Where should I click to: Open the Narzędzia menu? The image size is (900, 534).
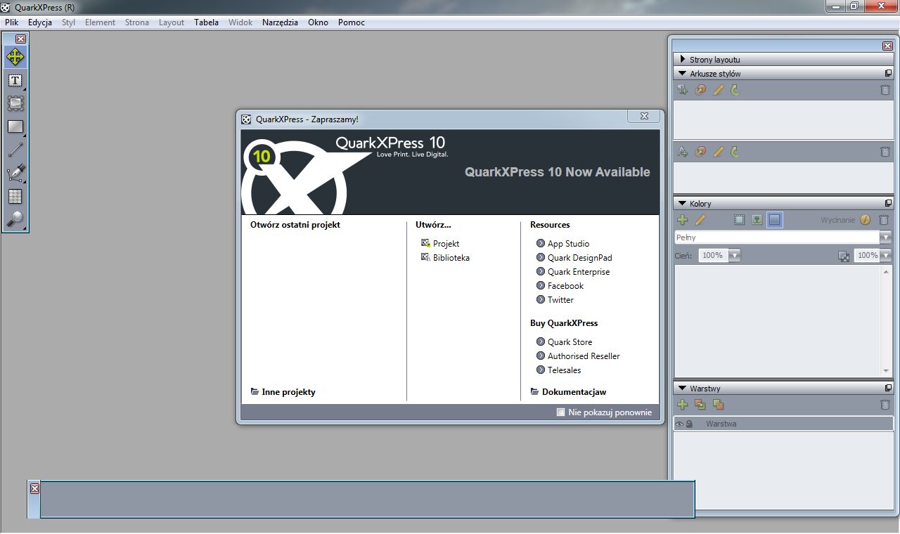[x=280, y=22]
